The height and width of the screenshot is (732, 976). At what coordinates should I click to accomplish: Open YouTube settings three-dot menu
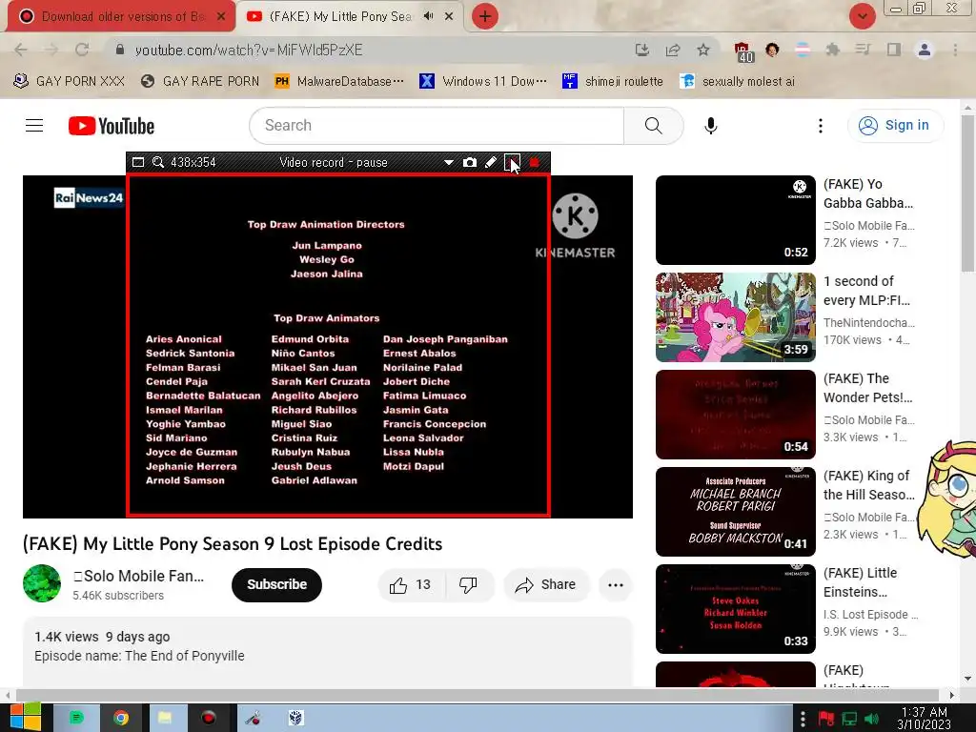tap(821, 126)
